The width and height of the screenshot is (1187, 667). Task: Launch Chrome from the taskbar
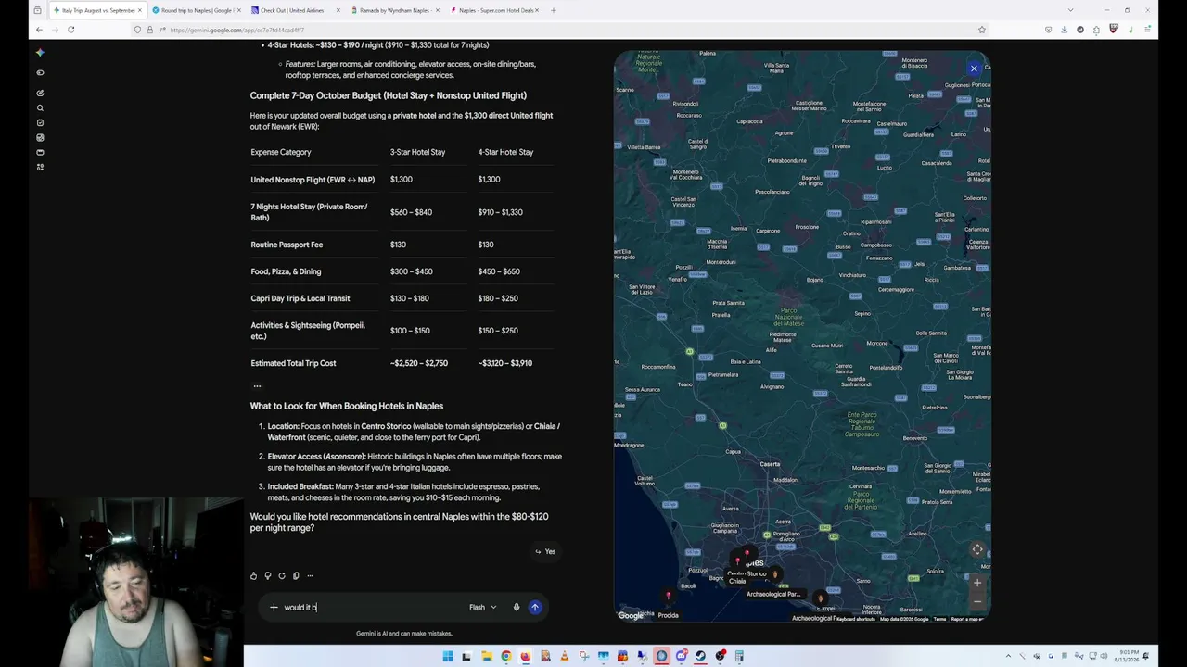pos(505,656)
